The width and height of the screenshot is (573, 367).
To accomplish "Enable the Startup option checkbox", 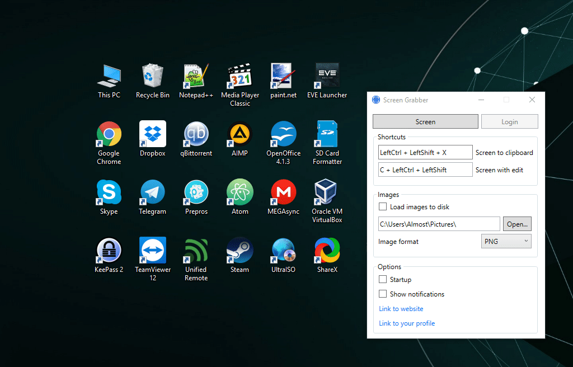I will [383, 279].
